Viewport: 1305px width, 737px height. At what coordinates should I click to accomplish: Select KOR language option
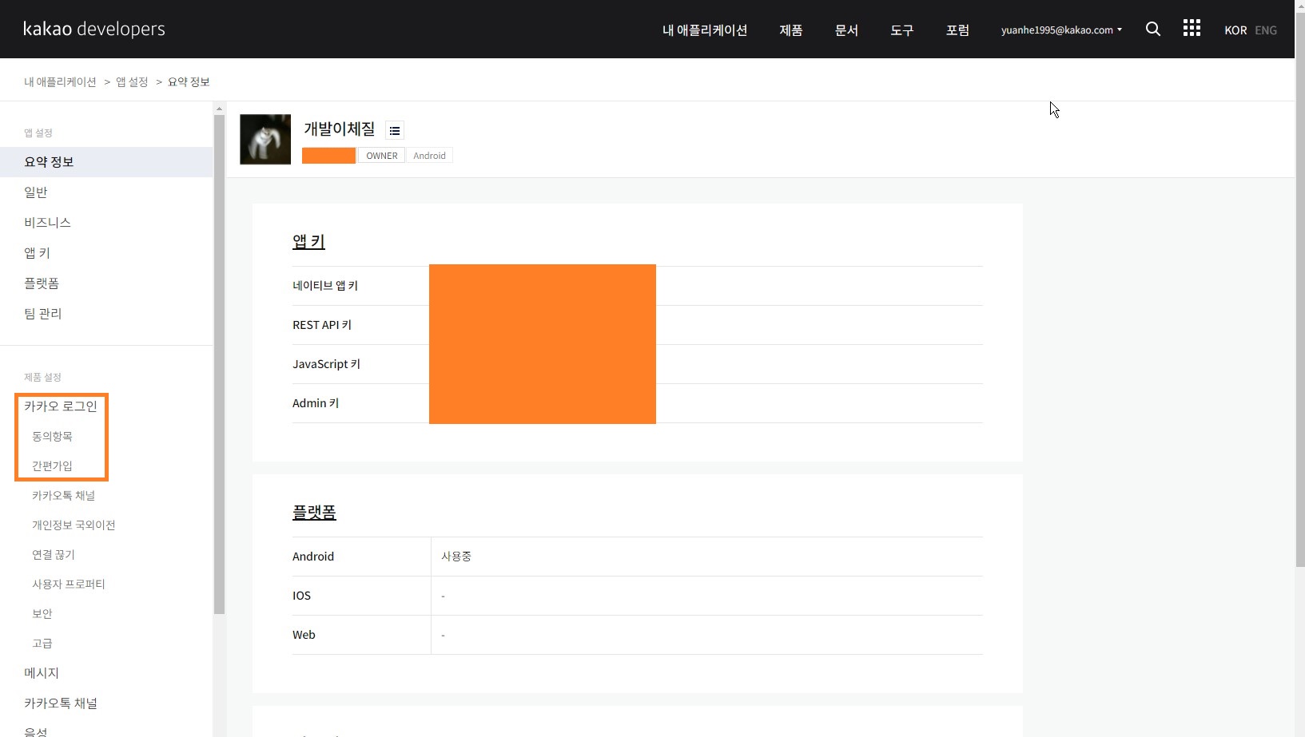pos(1235,30)
